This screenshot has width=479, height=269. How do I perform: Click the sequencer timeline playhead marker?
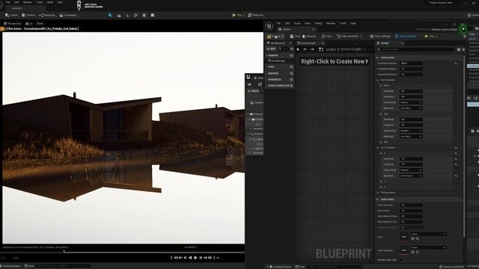[64, 252]
